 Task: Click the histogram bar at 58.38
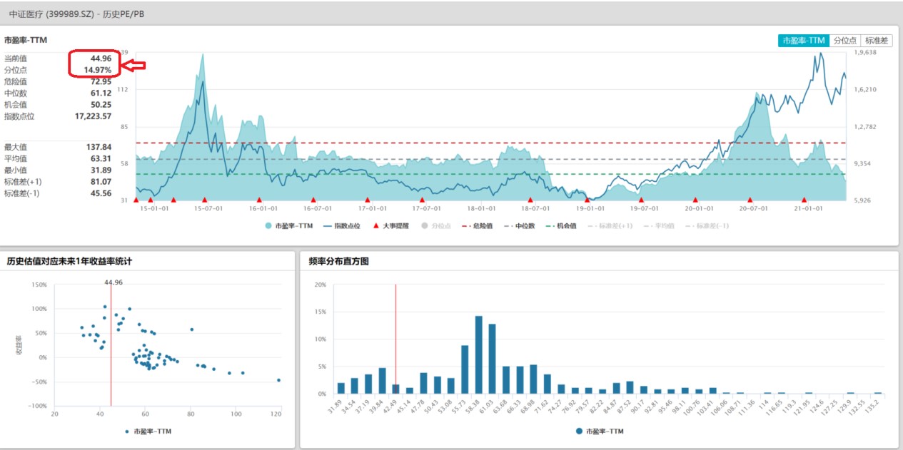coord(478,354)
